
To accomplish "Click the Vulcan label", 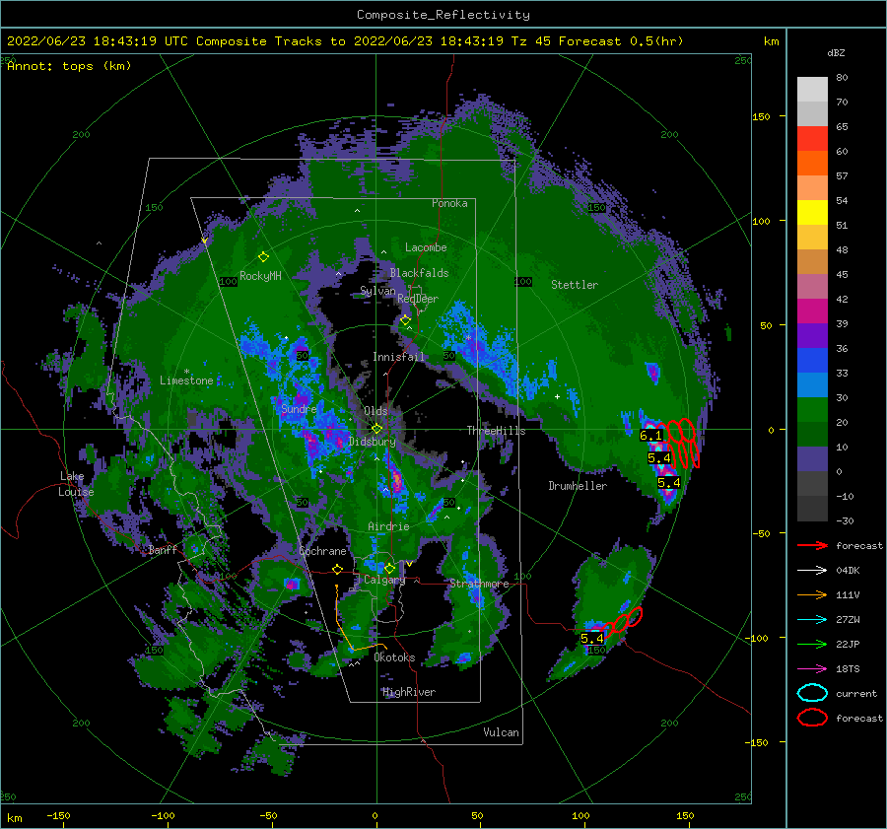I will coord(501,732).
